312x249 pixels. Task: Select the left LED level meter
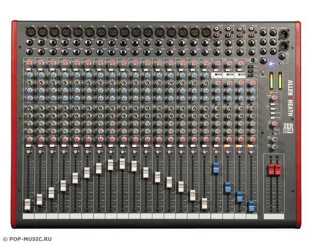coord(271,80)
